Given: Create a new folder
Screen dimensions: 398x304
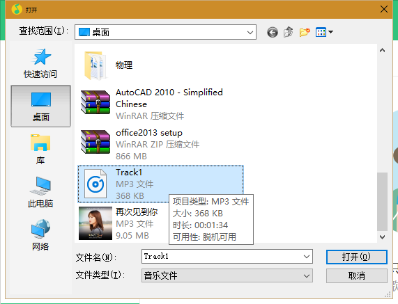Looking at the screenshot, I should coord(305,32).
